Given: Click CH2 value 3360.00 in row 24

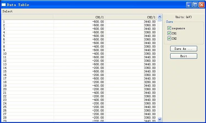Looking at the screenshot, I should (150, 103).
